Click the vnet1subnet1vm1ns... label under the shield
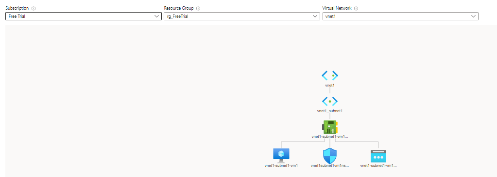 tap(330, 165)
